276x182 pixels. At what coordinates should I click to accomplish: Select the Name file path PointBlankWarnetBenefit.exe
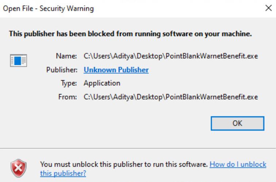click(x=171, y=56)
